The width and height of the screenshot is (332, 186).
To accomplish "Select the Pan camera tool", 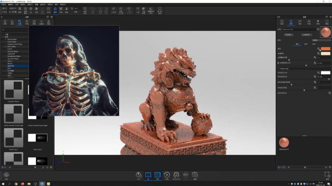I will tap(61, 9).
